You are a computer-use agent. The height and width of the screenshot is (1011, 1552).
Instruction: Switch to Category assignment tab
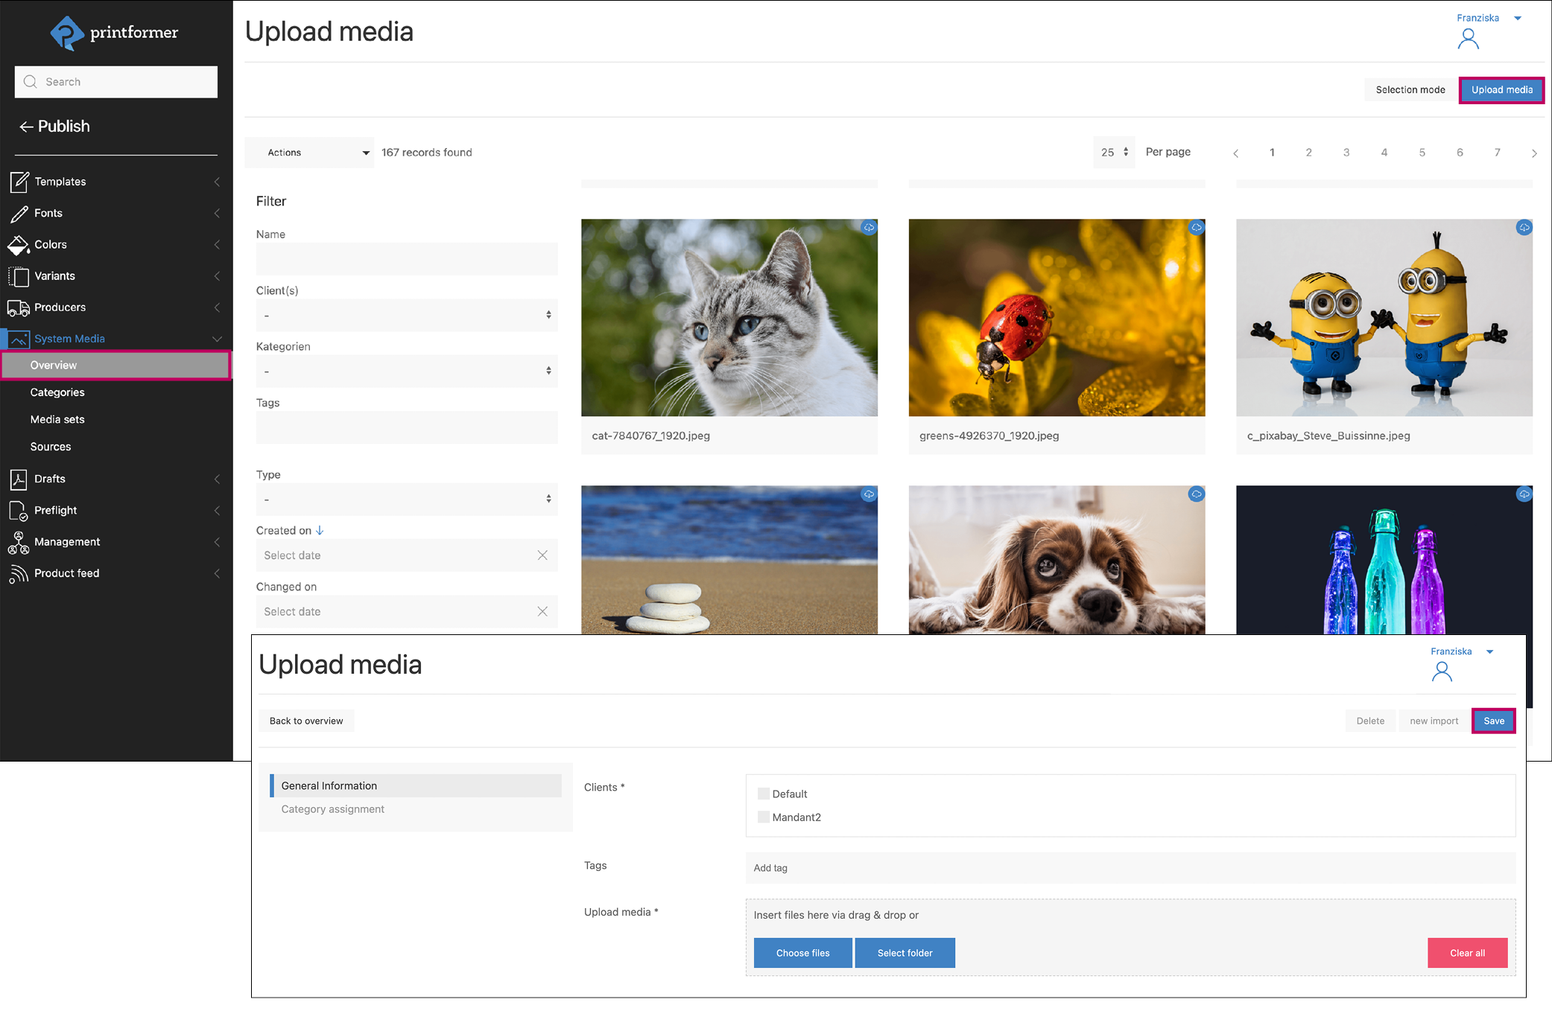(333, 809)
